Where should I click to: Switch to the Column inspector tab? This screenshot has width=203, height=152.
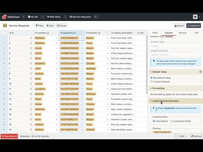pyautogui.click(x=168, y=33)
